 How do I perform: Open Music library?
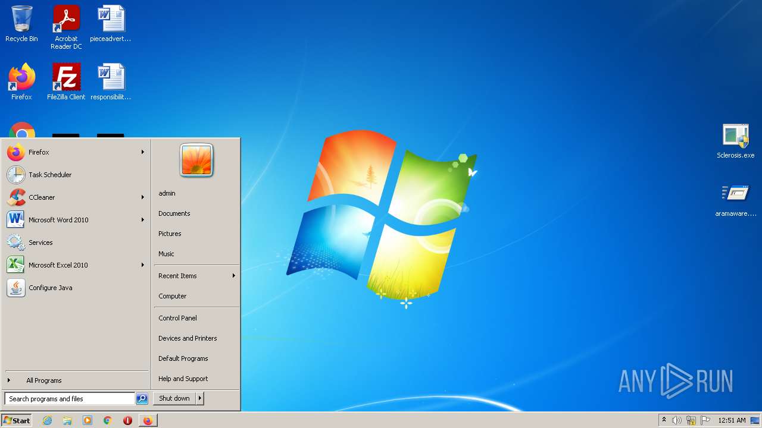[x=196, y=254]
